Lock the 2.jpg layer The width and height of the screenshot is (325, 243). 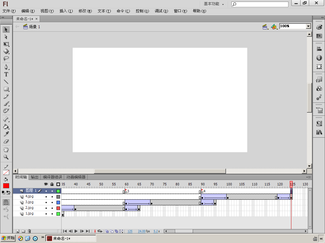coord(52,208)
